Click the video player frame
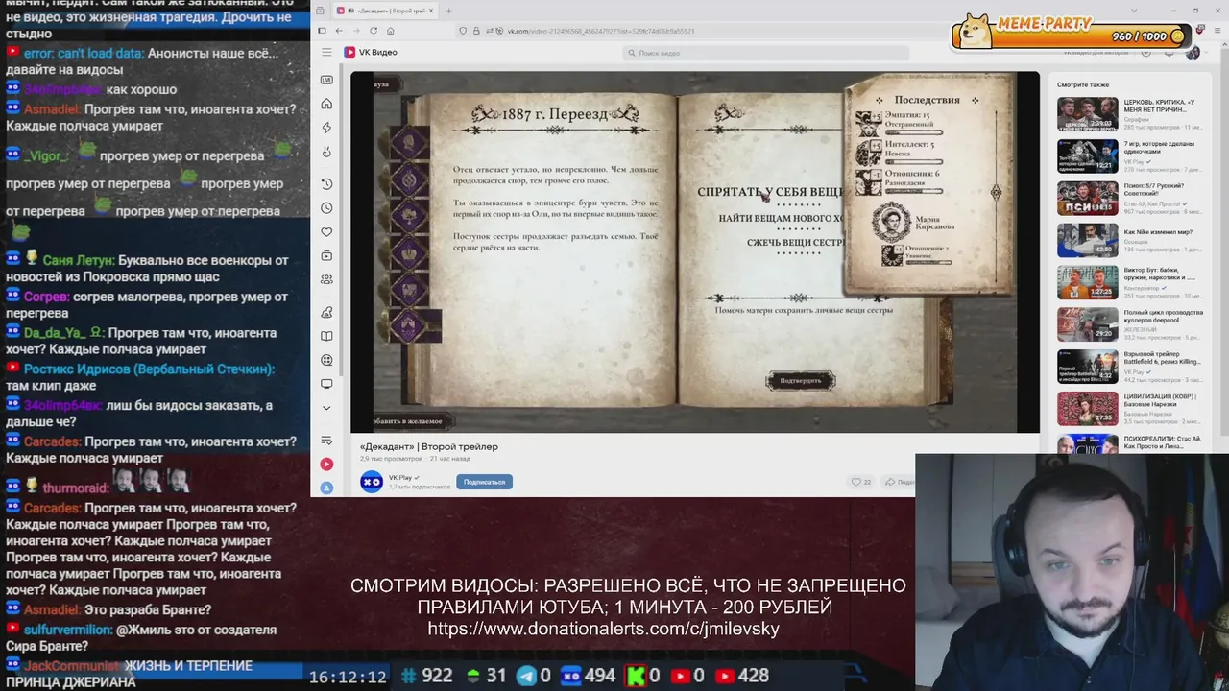The image size is (1229, 691). tap(694, 251)
